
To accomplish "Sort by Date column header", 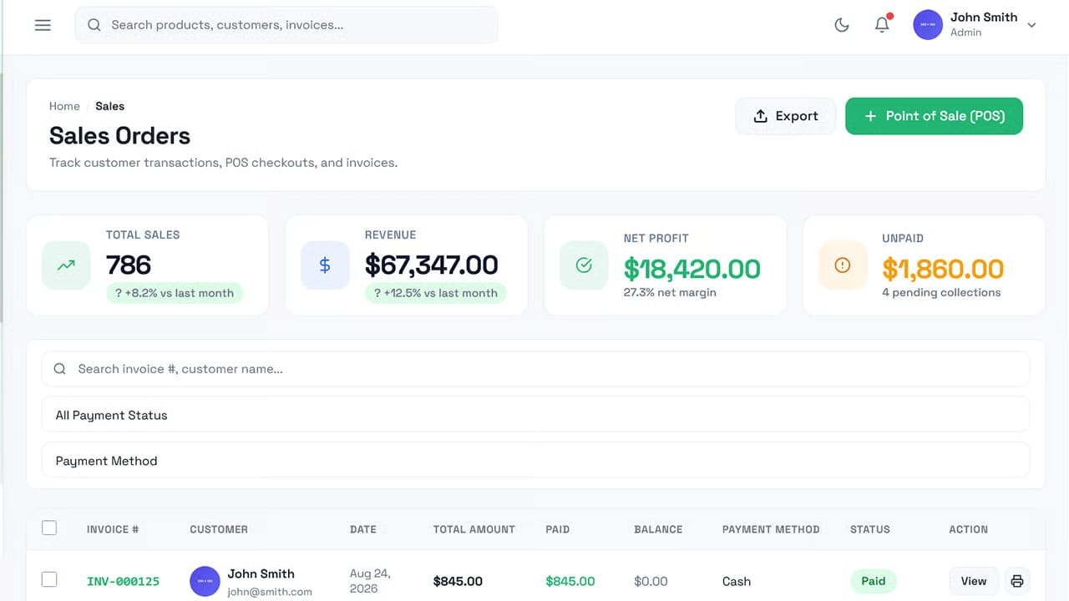I will click(363, 529).
